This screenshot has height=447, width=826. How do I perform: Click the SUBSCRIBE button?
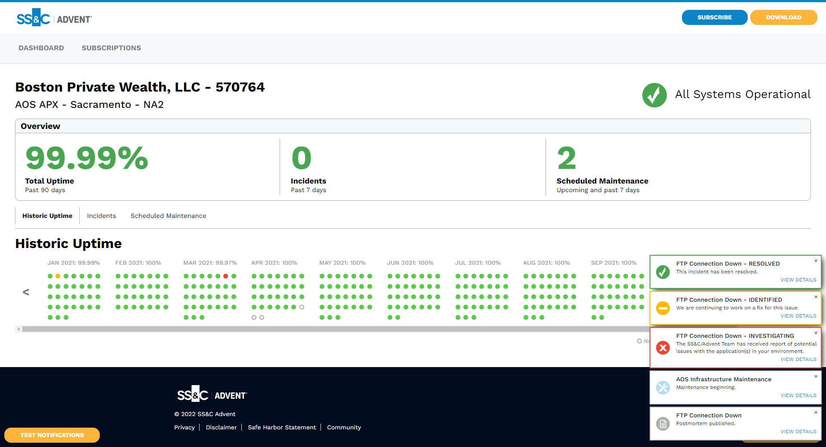coord(714,17)
